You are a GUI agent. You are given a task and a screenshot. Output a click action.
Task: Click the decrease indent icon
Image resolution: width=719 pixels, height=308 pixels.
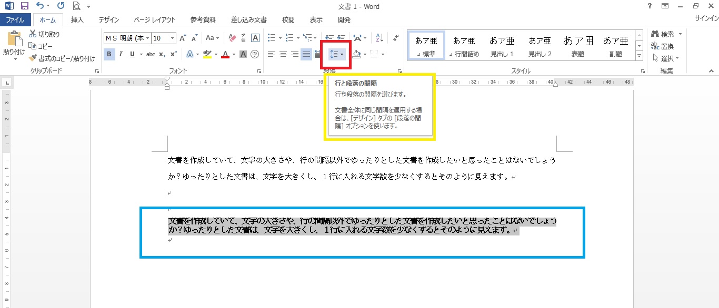tap(330, 38)
